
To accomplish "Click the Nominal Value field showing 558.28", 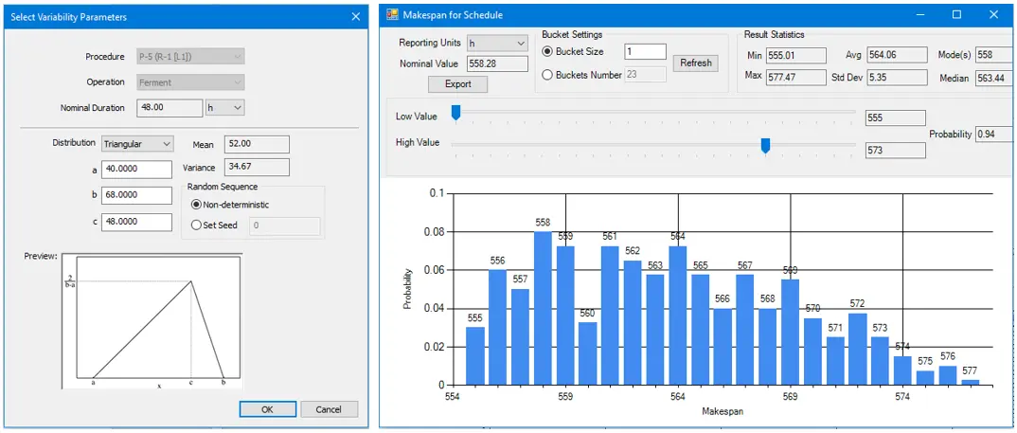I will coord(497,63).
